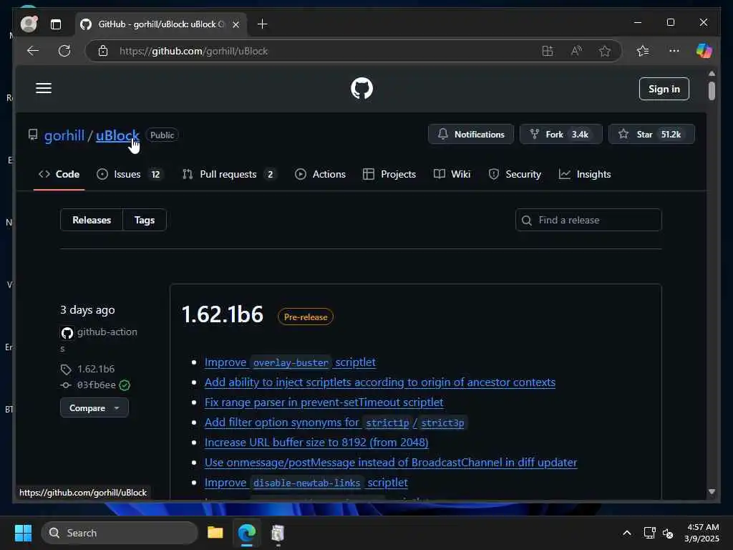733x550 pixels.
Task: Open the third pinned taskbar app
Action: [x=278, y=533]
